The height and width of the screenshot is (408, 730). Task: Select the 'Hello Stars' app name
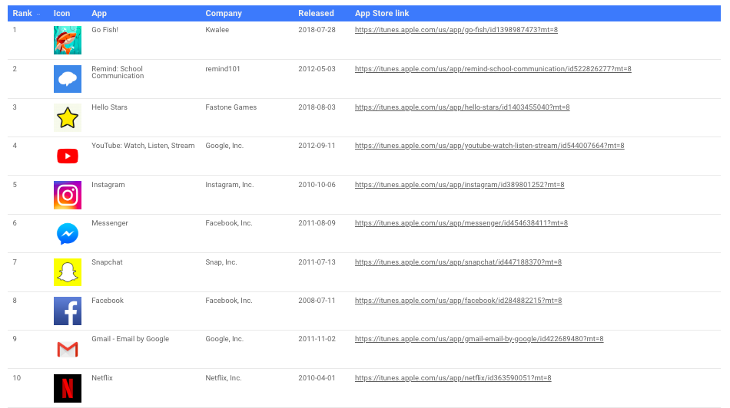pyautogui.click(x=109, y=107)
